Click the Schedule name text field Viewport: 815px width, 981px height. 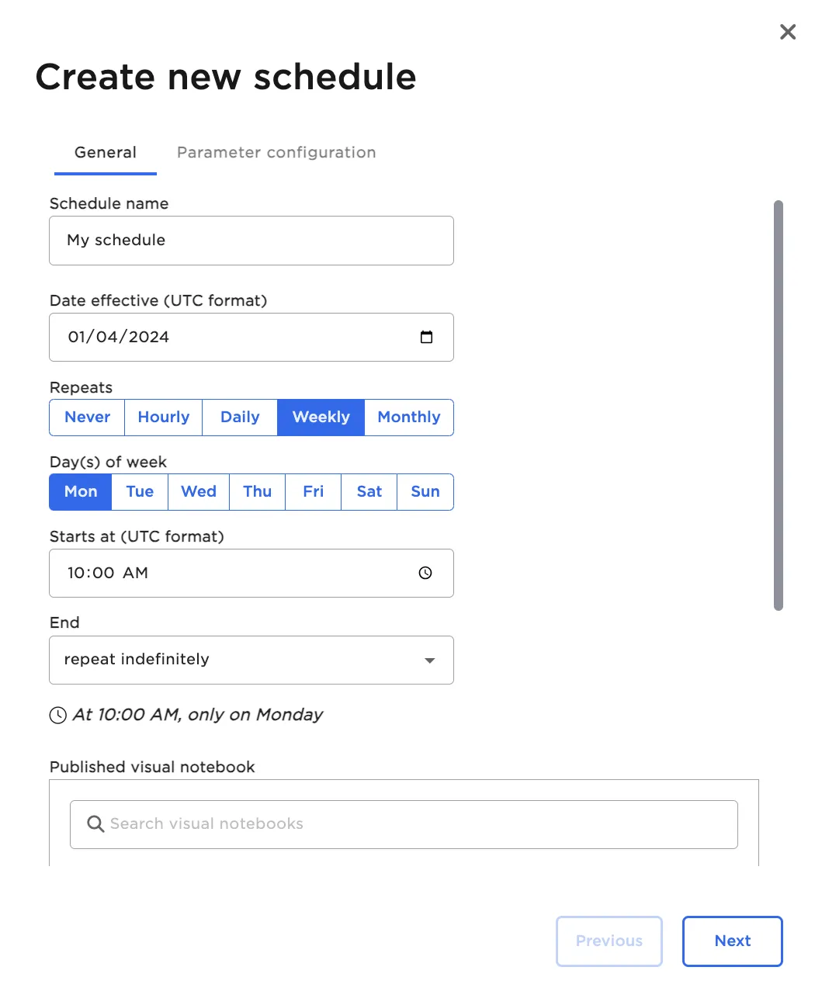click(x=251, y=241)
